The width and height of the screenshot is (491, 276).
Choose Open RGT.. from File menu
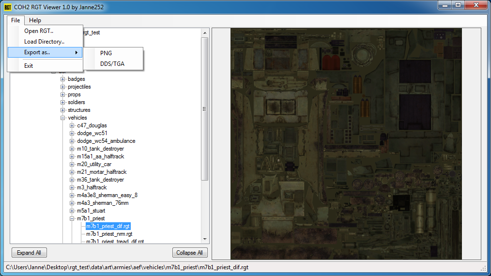(46, 31)
